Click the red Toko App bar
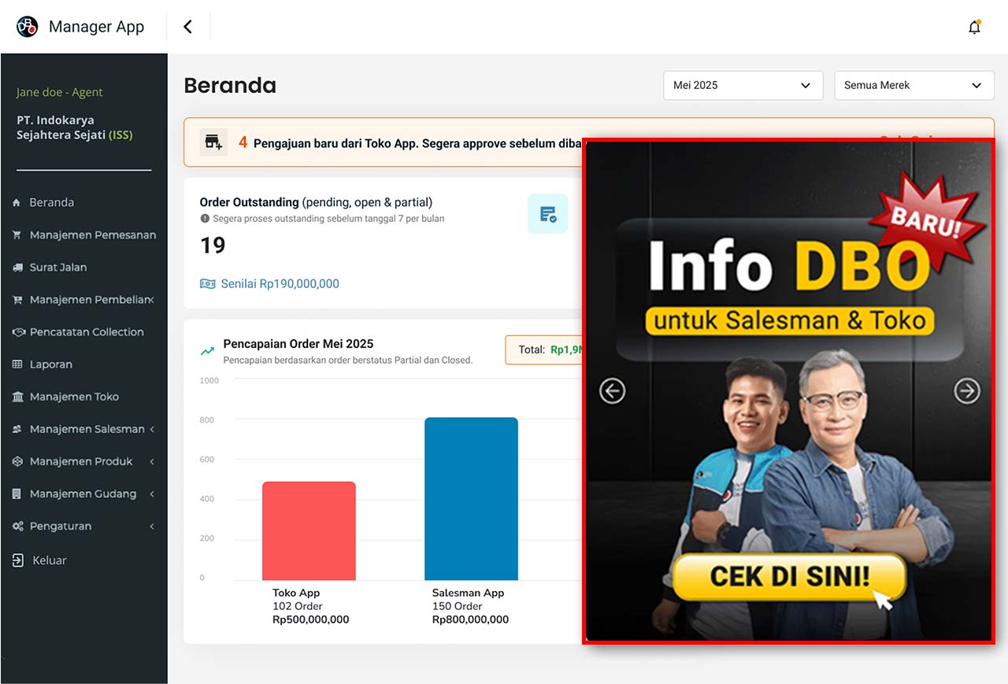Image resolution: width=1008 pixels, height=684 pixels. coord(309,531)
